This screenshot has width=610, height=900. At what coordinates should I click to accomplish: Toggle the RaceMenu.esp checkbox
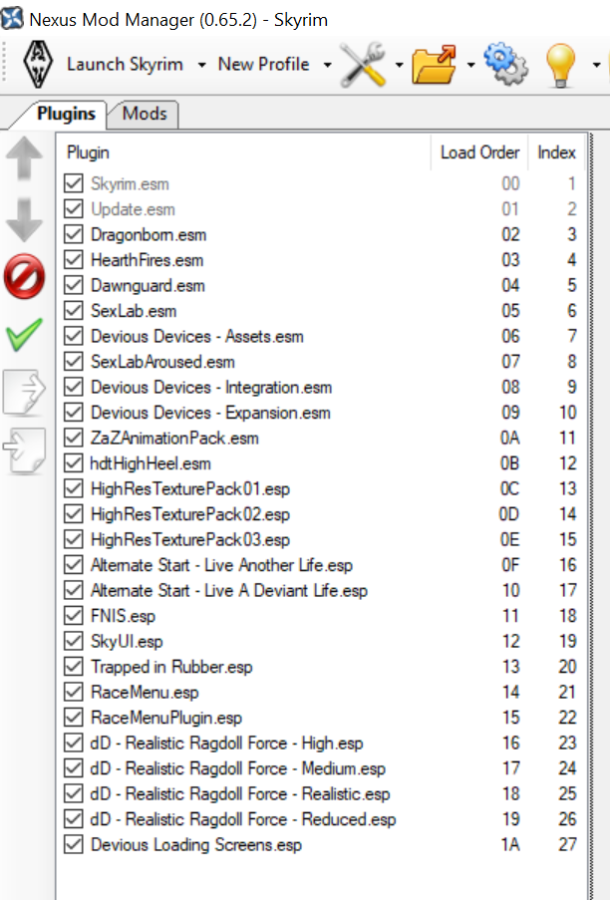point(74,692)
